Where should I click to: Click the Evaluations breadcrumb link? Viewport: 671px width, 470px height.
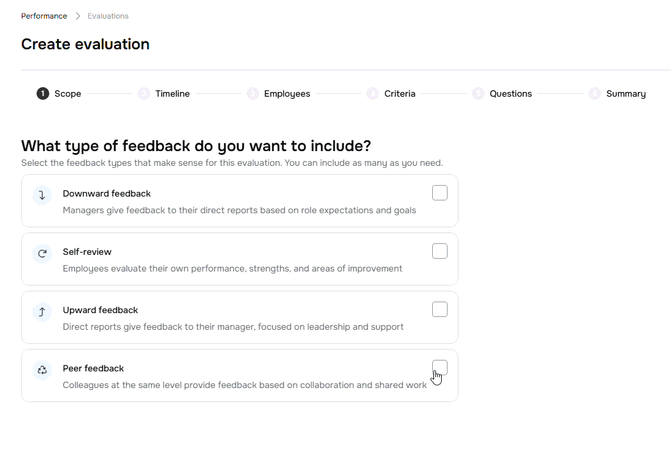[108, 16]
